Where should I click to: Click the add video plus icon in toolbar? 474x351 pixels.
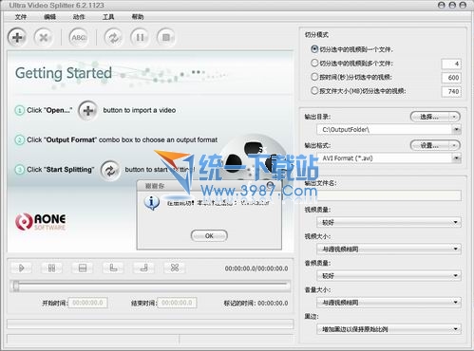17,37
